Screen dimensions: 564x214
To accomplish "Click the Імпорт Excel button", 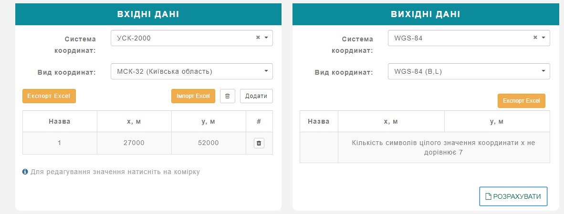I will point(193,96).
